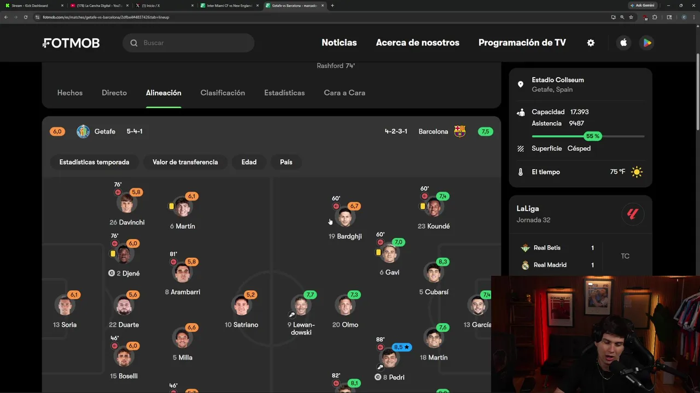The width and height of the screenshot is (700, 393).
Task: Open the Noticias link
Action: click(339, 43)
